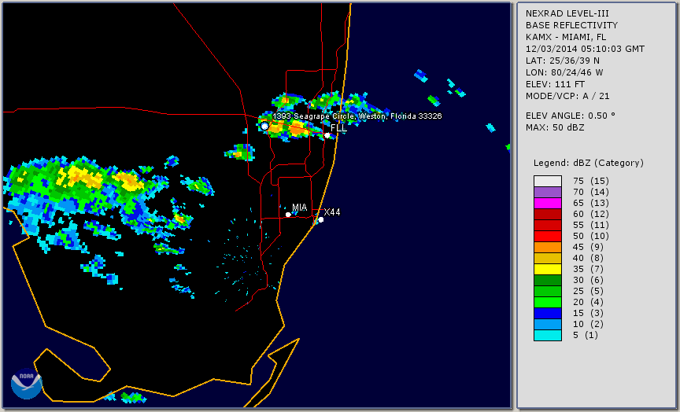The image size is (680, 412).
Task: Click the 'MIA' map label
Action: (x=300, y=208)
